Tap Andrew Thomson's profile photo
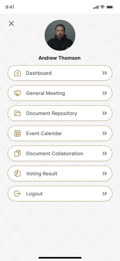This screenshot has width=120, height=261. tap(60, 35)
